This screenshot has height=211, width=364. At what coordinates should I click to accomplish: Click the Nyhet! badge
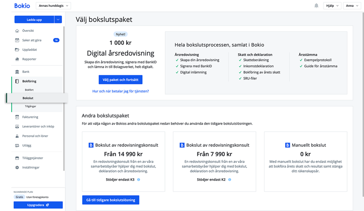[x=120, y=34]
